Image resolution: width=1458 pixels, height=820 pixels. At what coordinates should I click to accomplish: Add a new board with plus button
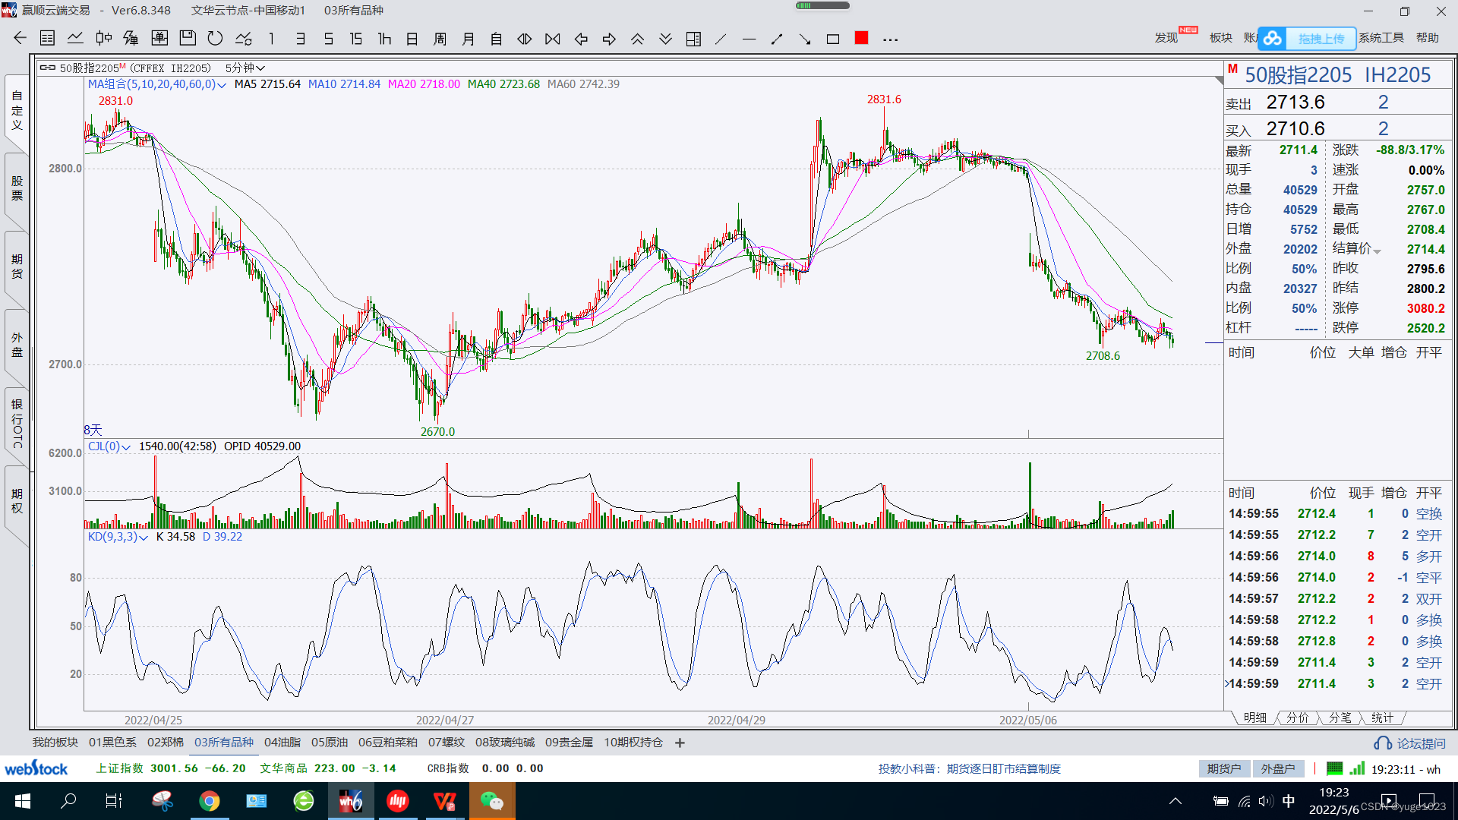pos(680,743)
